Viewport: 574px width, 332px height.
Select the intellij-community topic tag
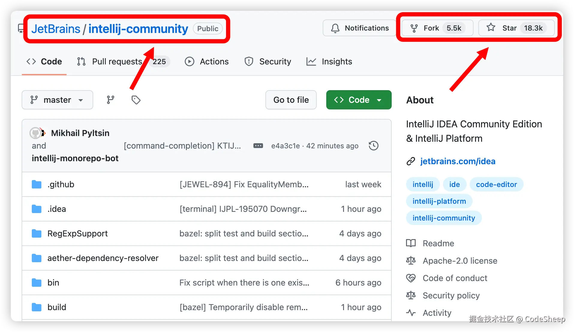(444, 218)
